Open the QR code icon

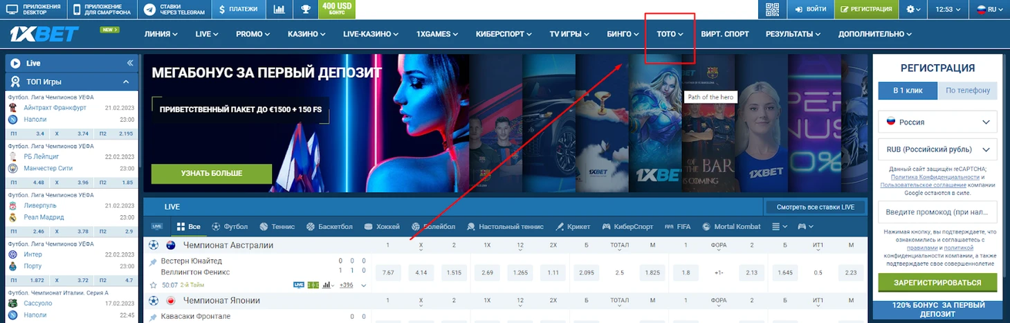(773, 10)
